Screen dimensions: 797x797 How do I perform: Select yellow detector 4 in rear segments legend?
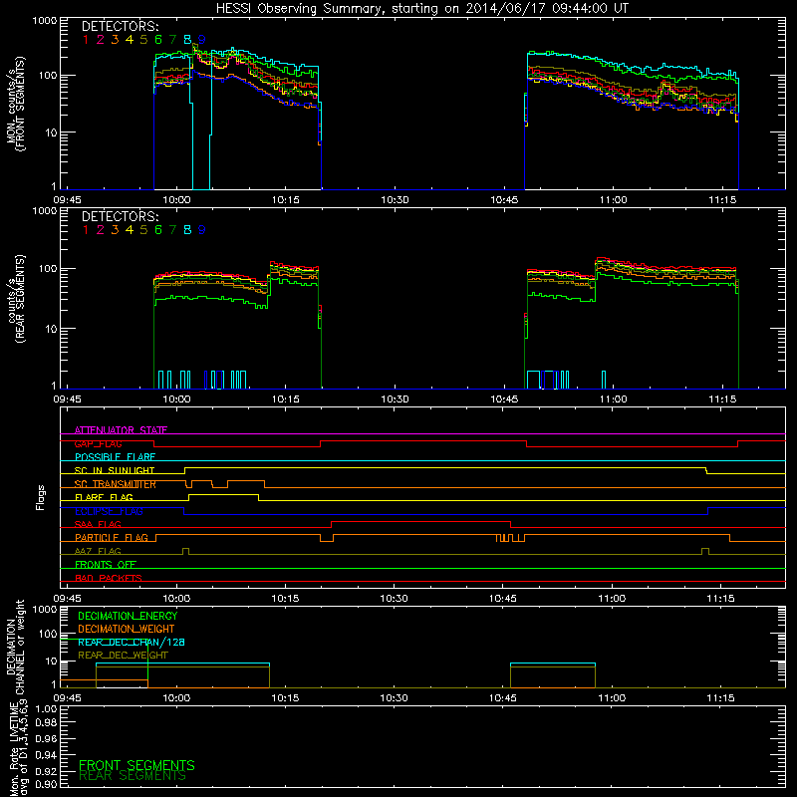tap(130, 230)
